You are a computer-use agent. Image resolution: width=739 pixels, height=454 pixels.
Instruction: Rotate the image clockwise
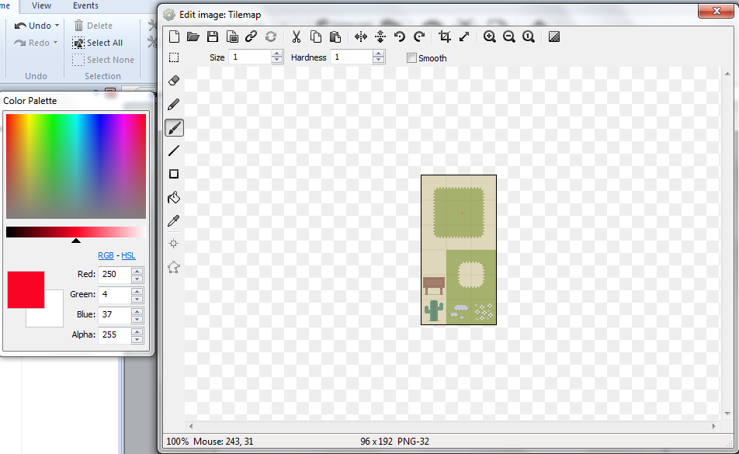419,36
